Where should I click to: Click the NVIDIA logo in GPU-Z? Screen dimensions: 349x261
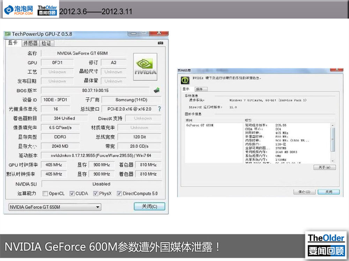pos(145,66)
